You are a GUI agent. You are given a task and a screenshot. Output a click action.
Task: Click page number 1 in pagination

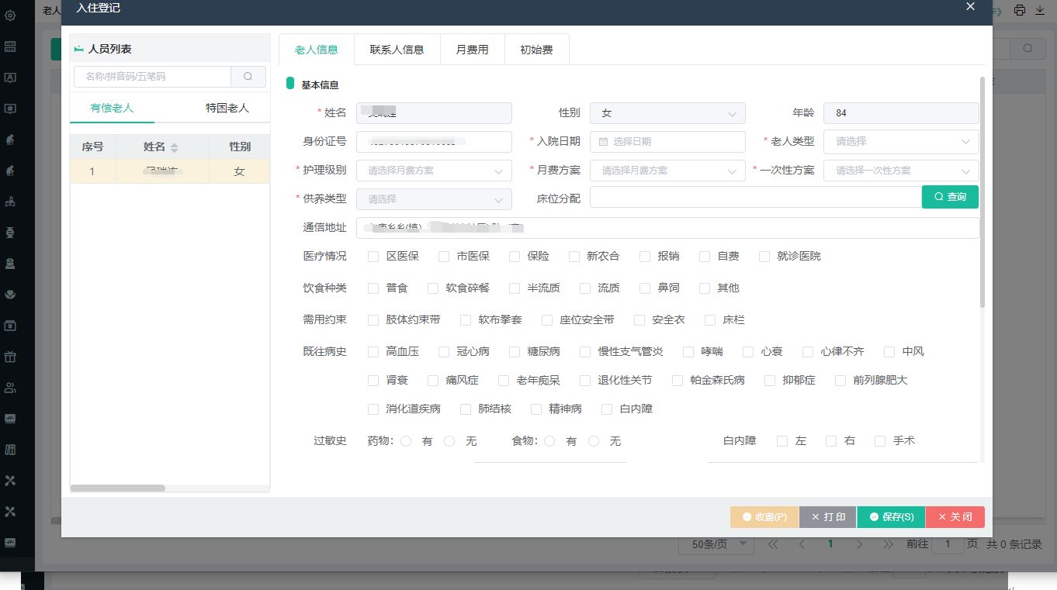click(x=830, y=544)
